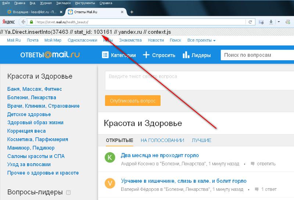Open the downloads arrow icon
The height and width of the screenshot is (200, 294).
pyautogui.click(x=271, y=22)
